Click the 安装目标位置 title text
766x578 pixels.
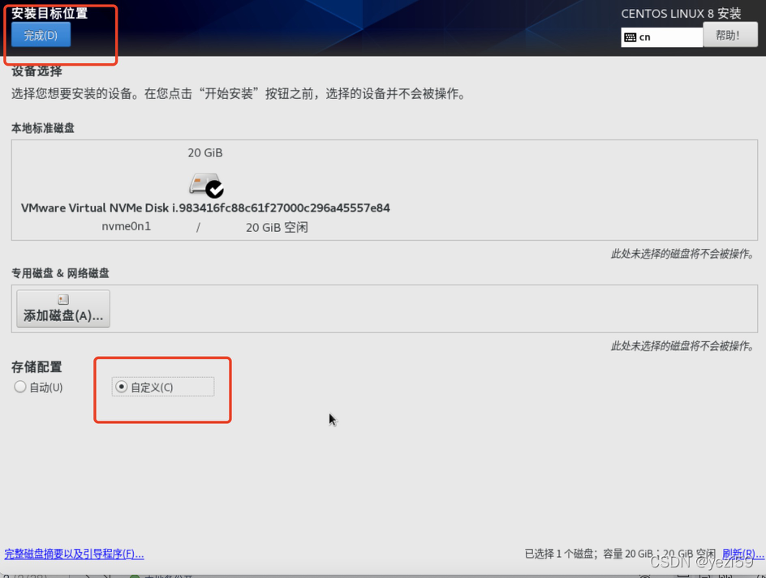tap(49, 13)
